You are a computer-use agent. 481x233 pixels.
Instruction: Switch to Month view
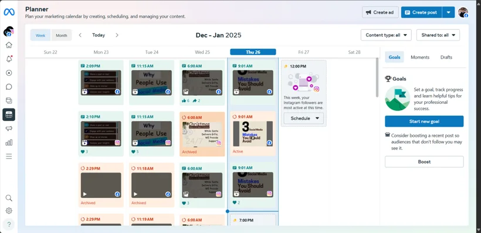tap(62, 35)
